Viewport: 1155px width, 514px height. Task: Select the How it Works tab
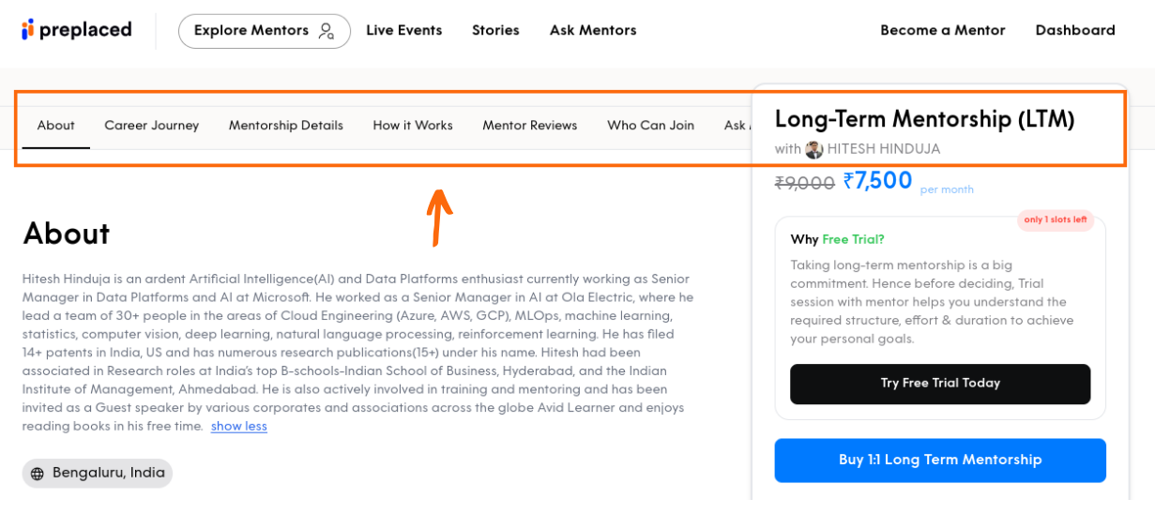[x=413, y=126]
